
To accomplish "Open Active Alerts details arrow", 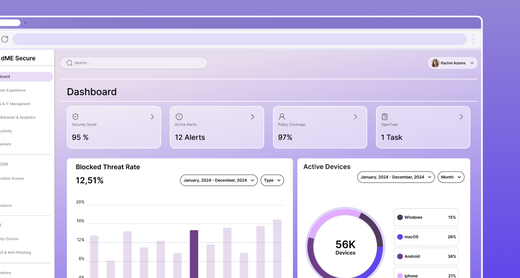I will click(x=253, y=116).
